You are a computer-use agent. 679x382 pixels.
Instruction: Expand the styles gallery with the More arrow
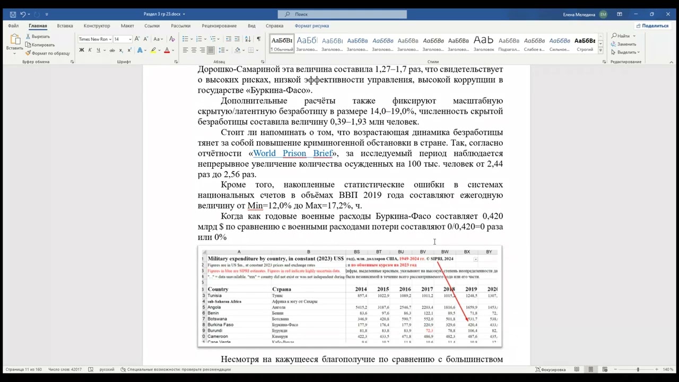pos(601,51)
